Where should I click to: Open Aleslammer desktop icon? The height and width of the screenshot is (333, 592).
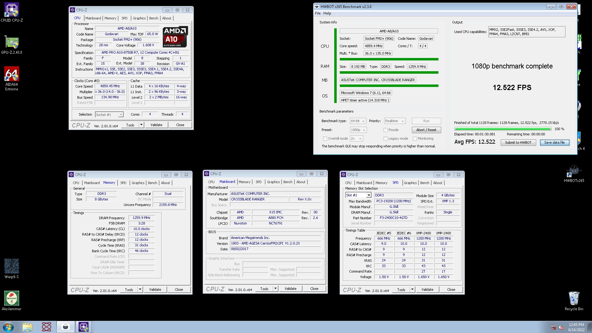(12, 301)
